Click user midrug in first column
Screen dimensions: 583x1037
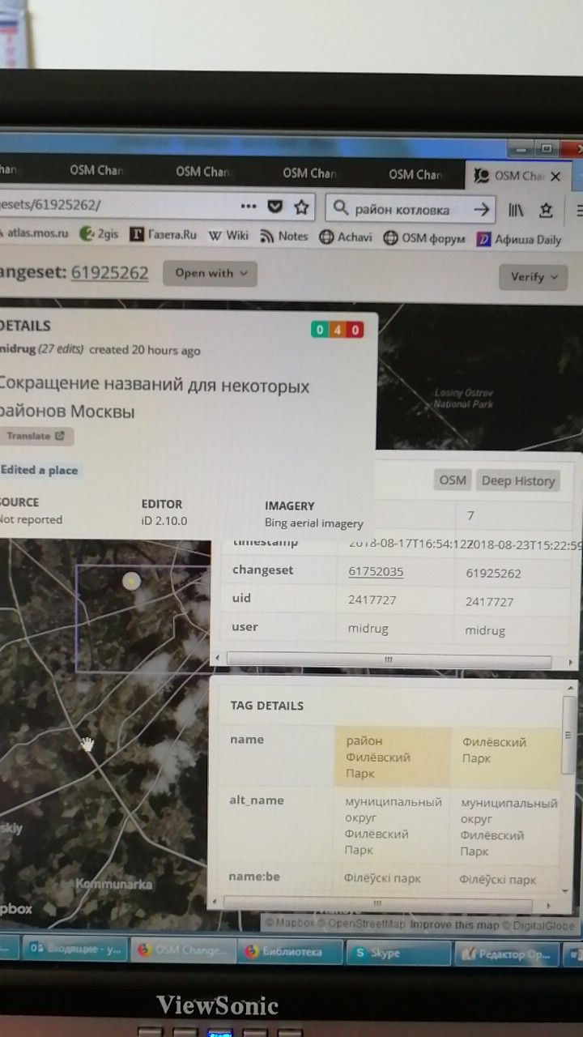tap(369, 629)
